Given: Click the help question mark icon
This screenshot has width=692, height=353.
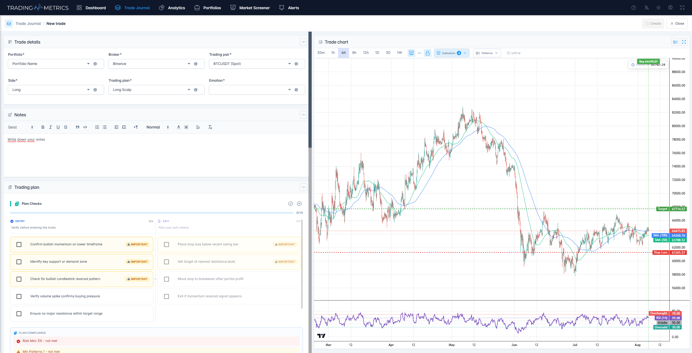Looking at the screenshot, I should click(x=633, y=8).
